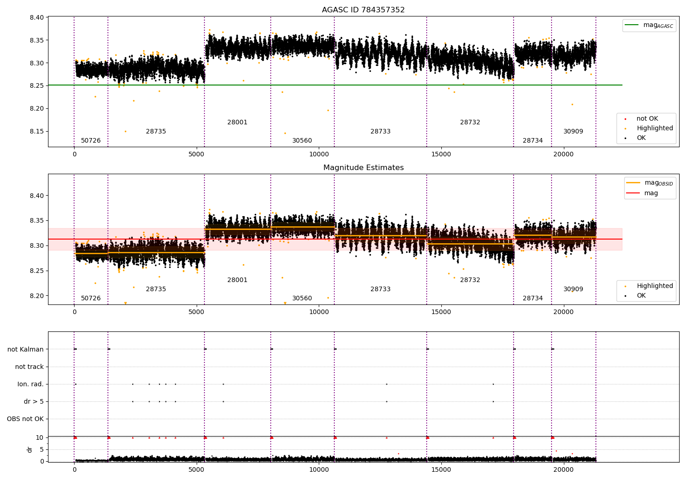Click obsid label 28732 in the Magnitude Estimates plot

click(470, 280)
